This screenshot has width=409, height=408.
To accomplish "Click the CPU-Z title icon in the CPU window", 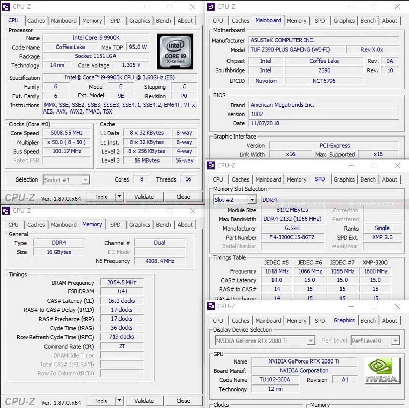I will tap(6, 7).
